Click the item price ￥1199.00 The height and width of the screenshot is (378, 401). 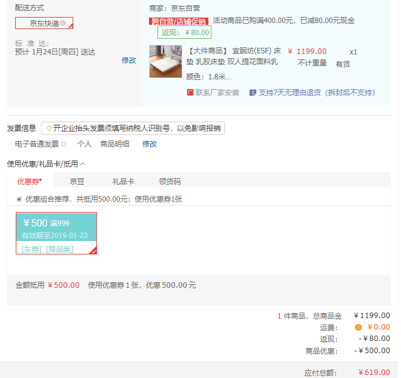[307, 51]
